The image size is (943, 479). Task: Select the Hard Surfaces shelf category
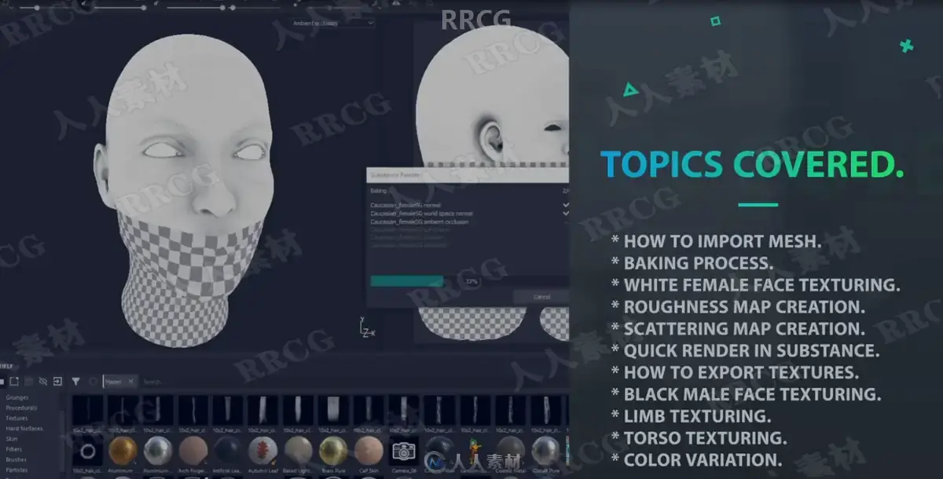click(24, 429)
